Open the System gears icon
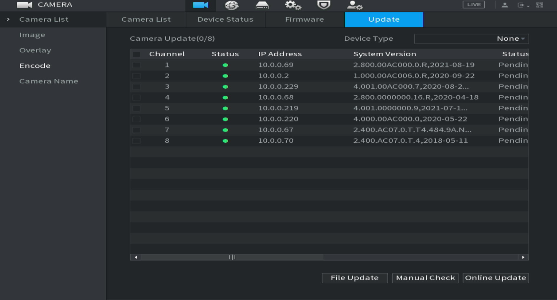Viewport: 557px width, 300px height. 292,5
